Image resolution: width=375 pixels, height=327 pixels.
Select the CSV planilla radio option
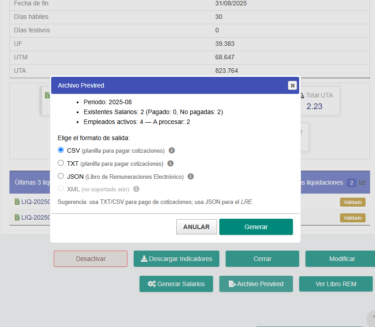click(61, 150)
